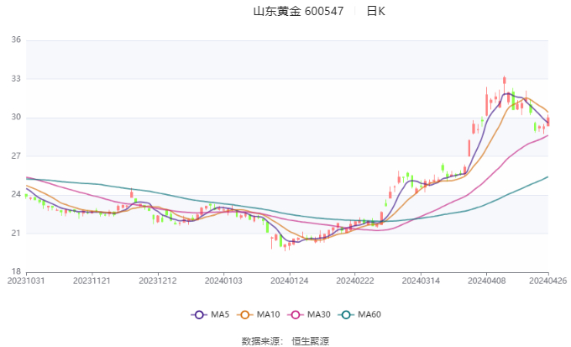Click the orange MA10 legend marker

247,314
